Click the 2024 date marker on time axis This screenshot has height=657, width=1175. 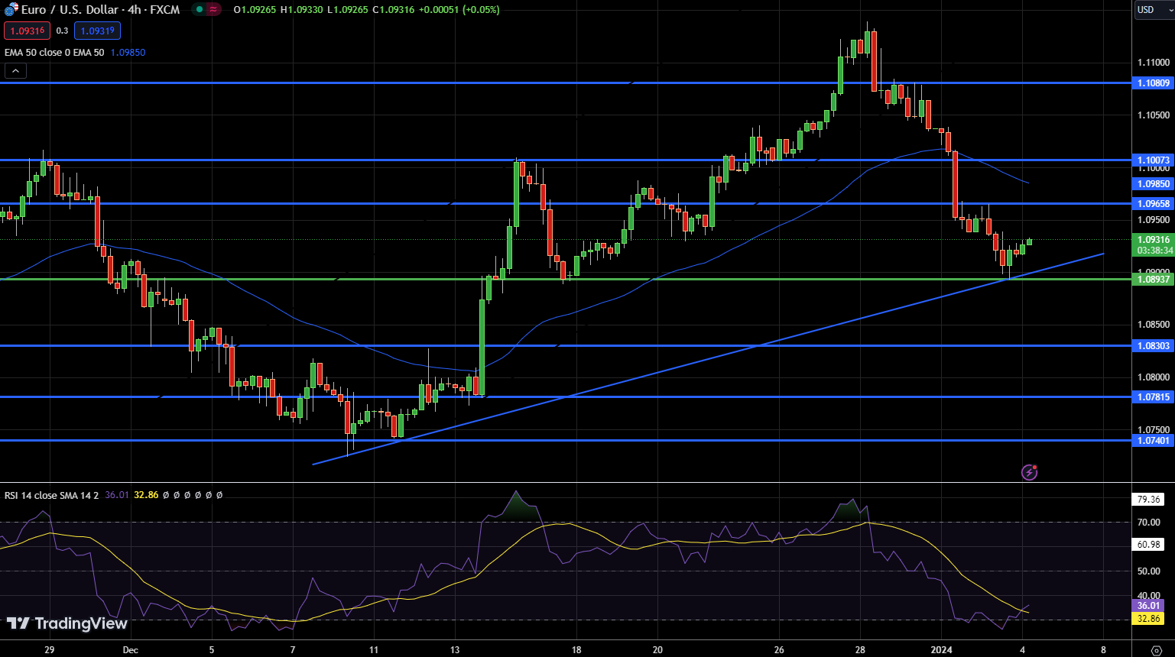(941, 650)
